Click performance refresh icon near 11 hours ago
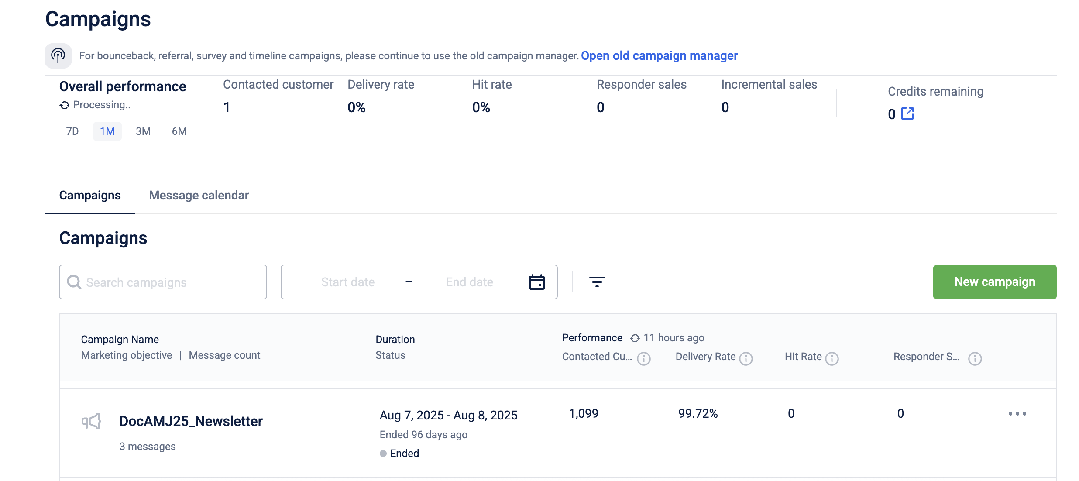This screenshot has width=1079, height=481. (x=635, y=338)
